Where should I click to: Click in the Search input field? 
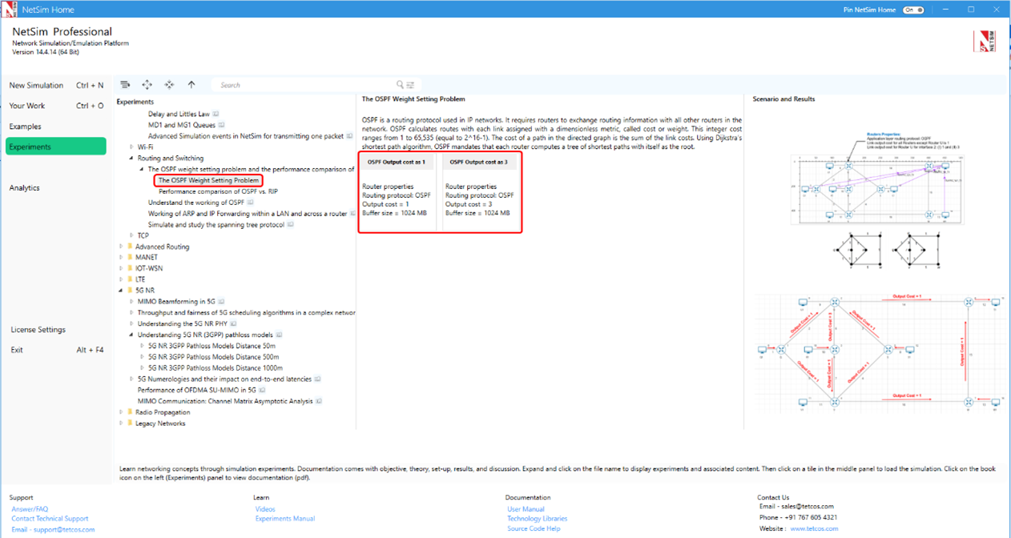[x=304, y=85]
